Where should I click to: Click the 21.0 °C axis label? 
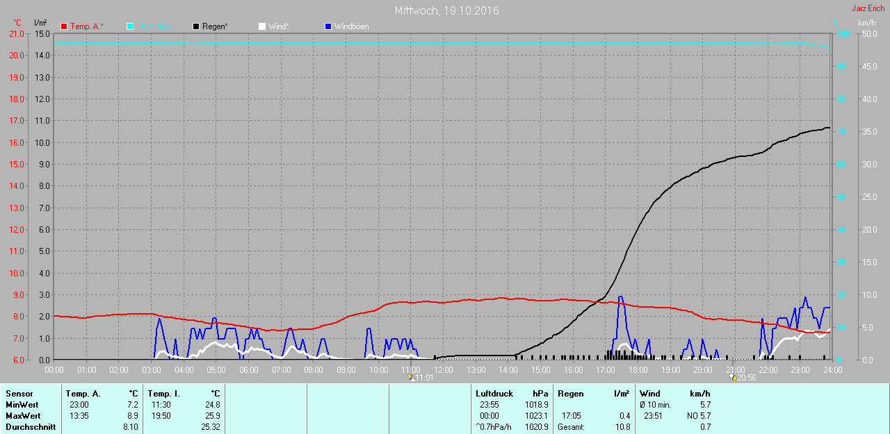[15, 33]
